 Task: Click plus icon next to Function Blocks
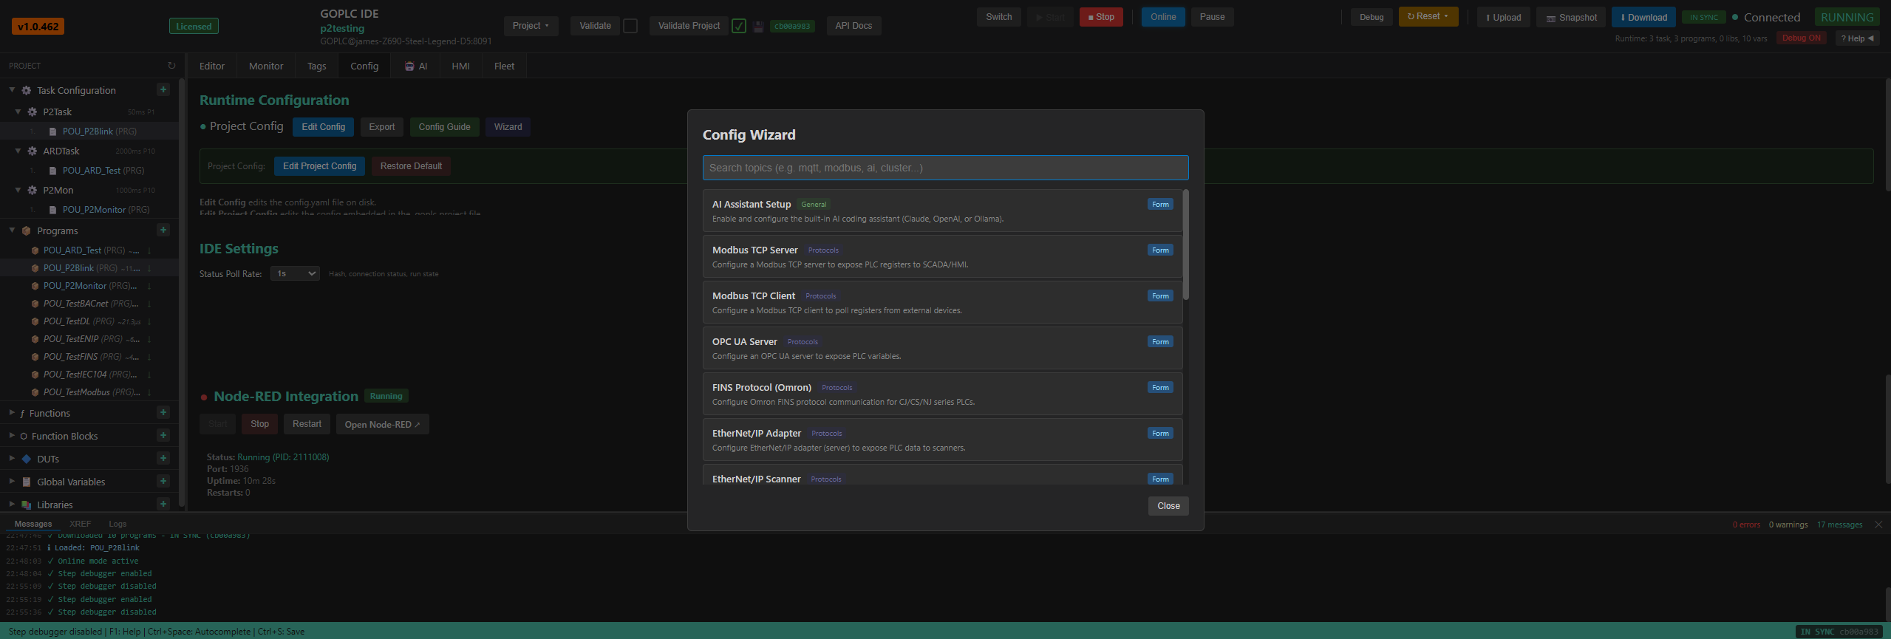(163, 436)
